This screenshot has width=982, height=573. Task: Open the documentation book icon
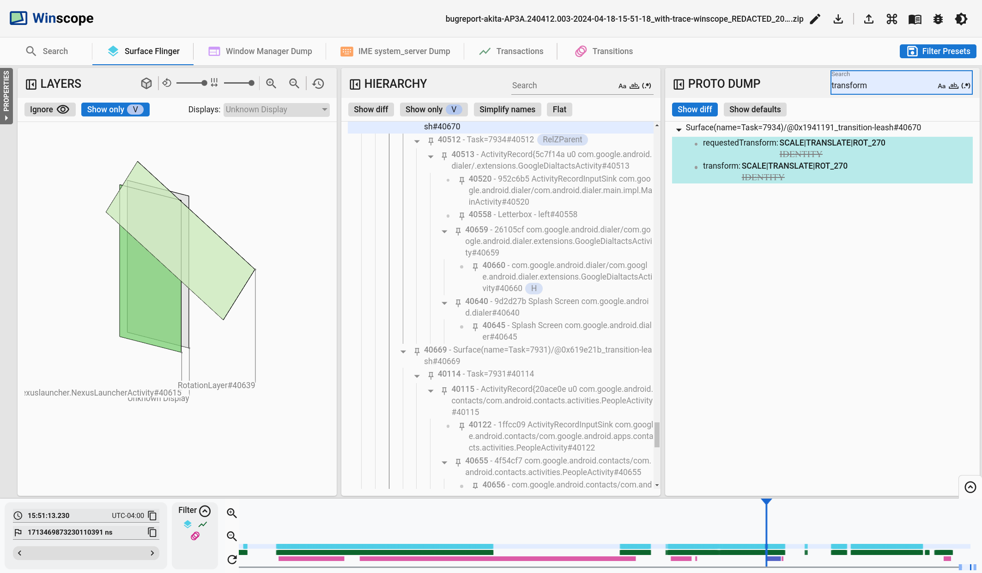coord(915,19)
